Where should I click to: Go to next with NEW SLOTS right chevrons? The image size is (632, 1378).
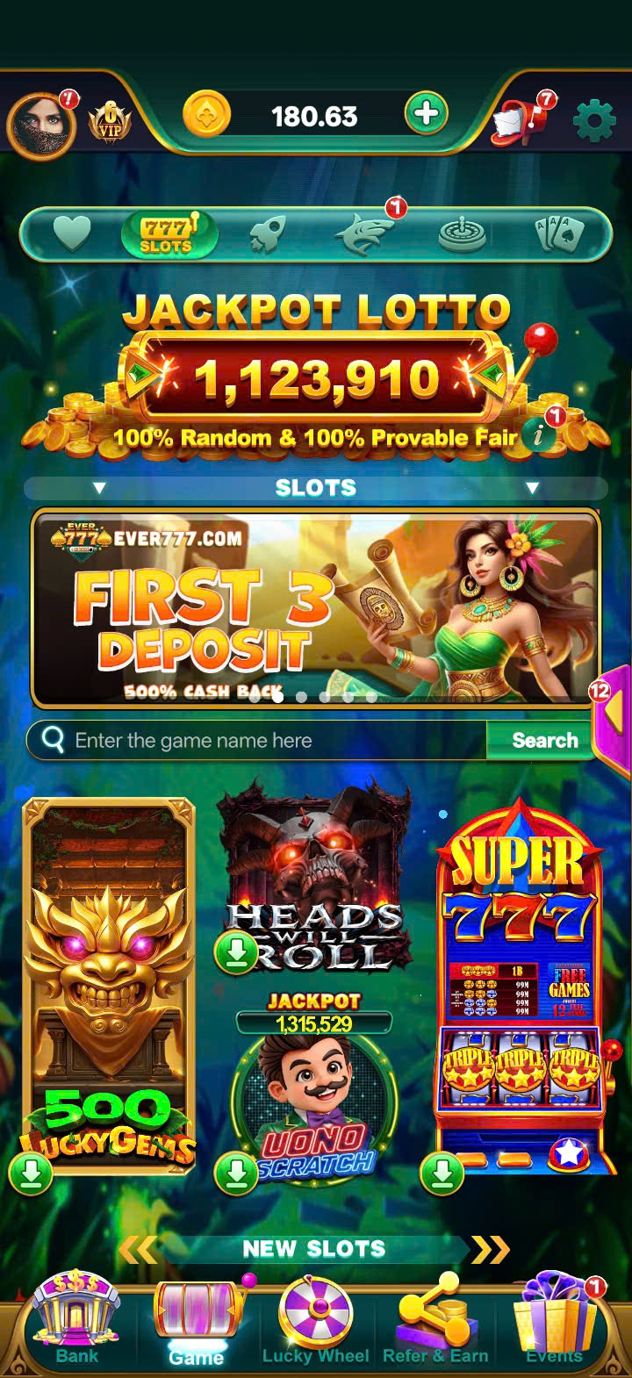point(490,1248)
